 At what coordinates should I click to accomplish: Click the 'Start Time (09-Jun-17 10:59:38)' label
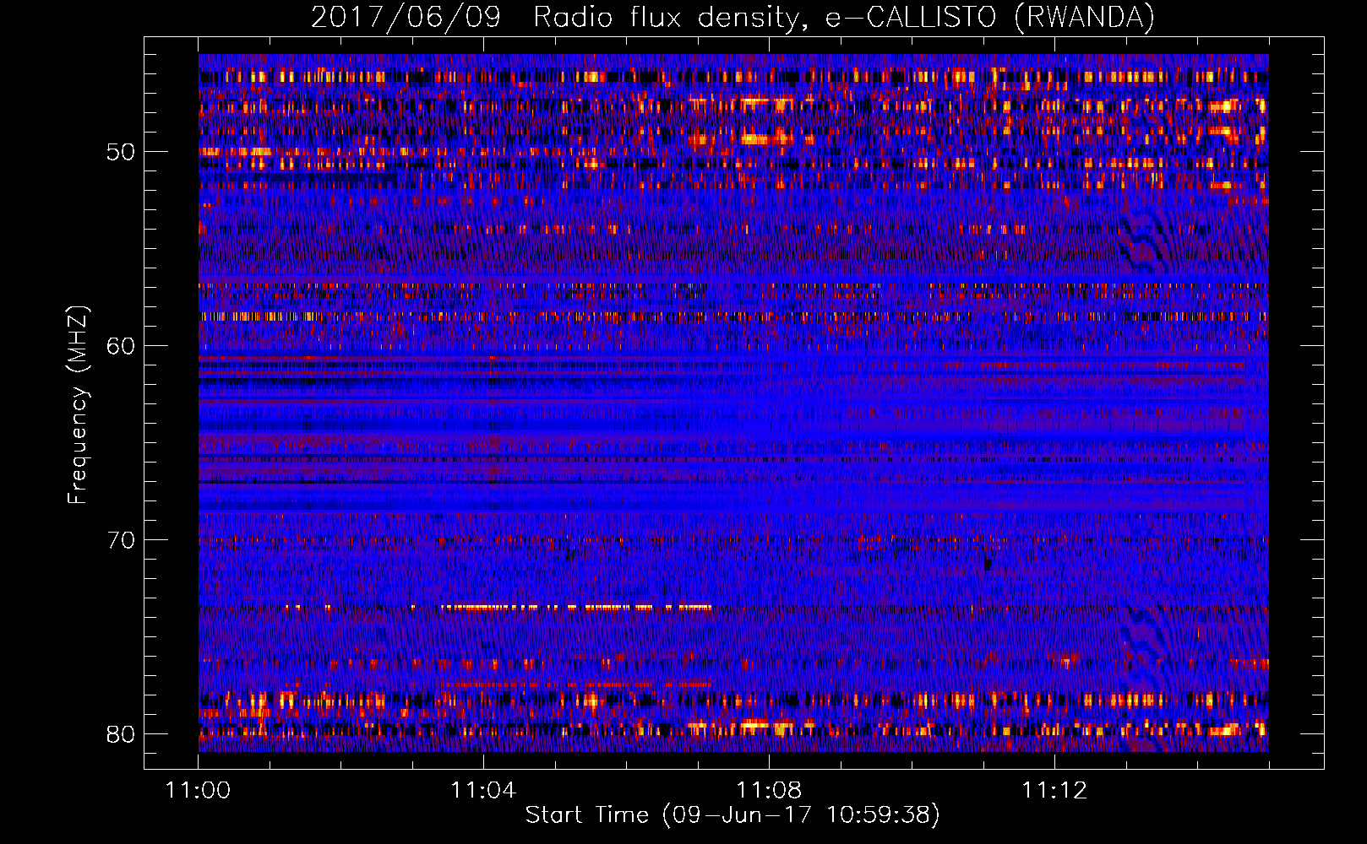(x=733, y=815)
